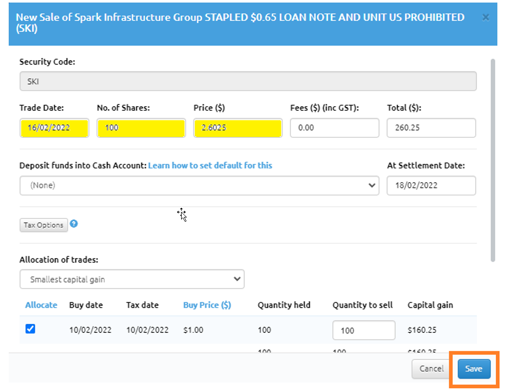The width and height of the screenshot is (506, 391).
Task: Edit the Quantity to sell field
Action: 364,330
